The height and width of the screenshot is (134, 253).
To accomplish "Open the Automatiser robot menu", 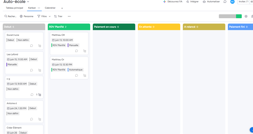I will point(211,2).
